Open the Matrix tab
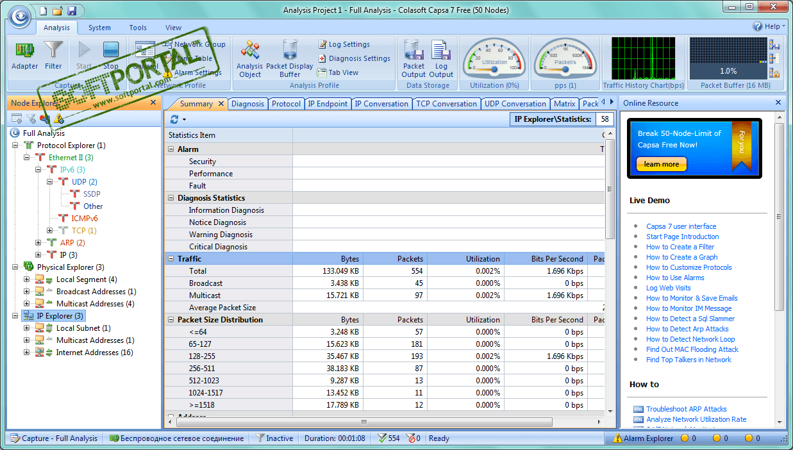Image resolution: width=793 pixels, height=450 pixels. point(565,104)
